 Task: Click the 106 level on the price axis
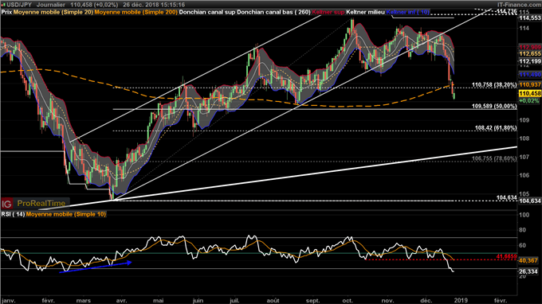point(524,175)
